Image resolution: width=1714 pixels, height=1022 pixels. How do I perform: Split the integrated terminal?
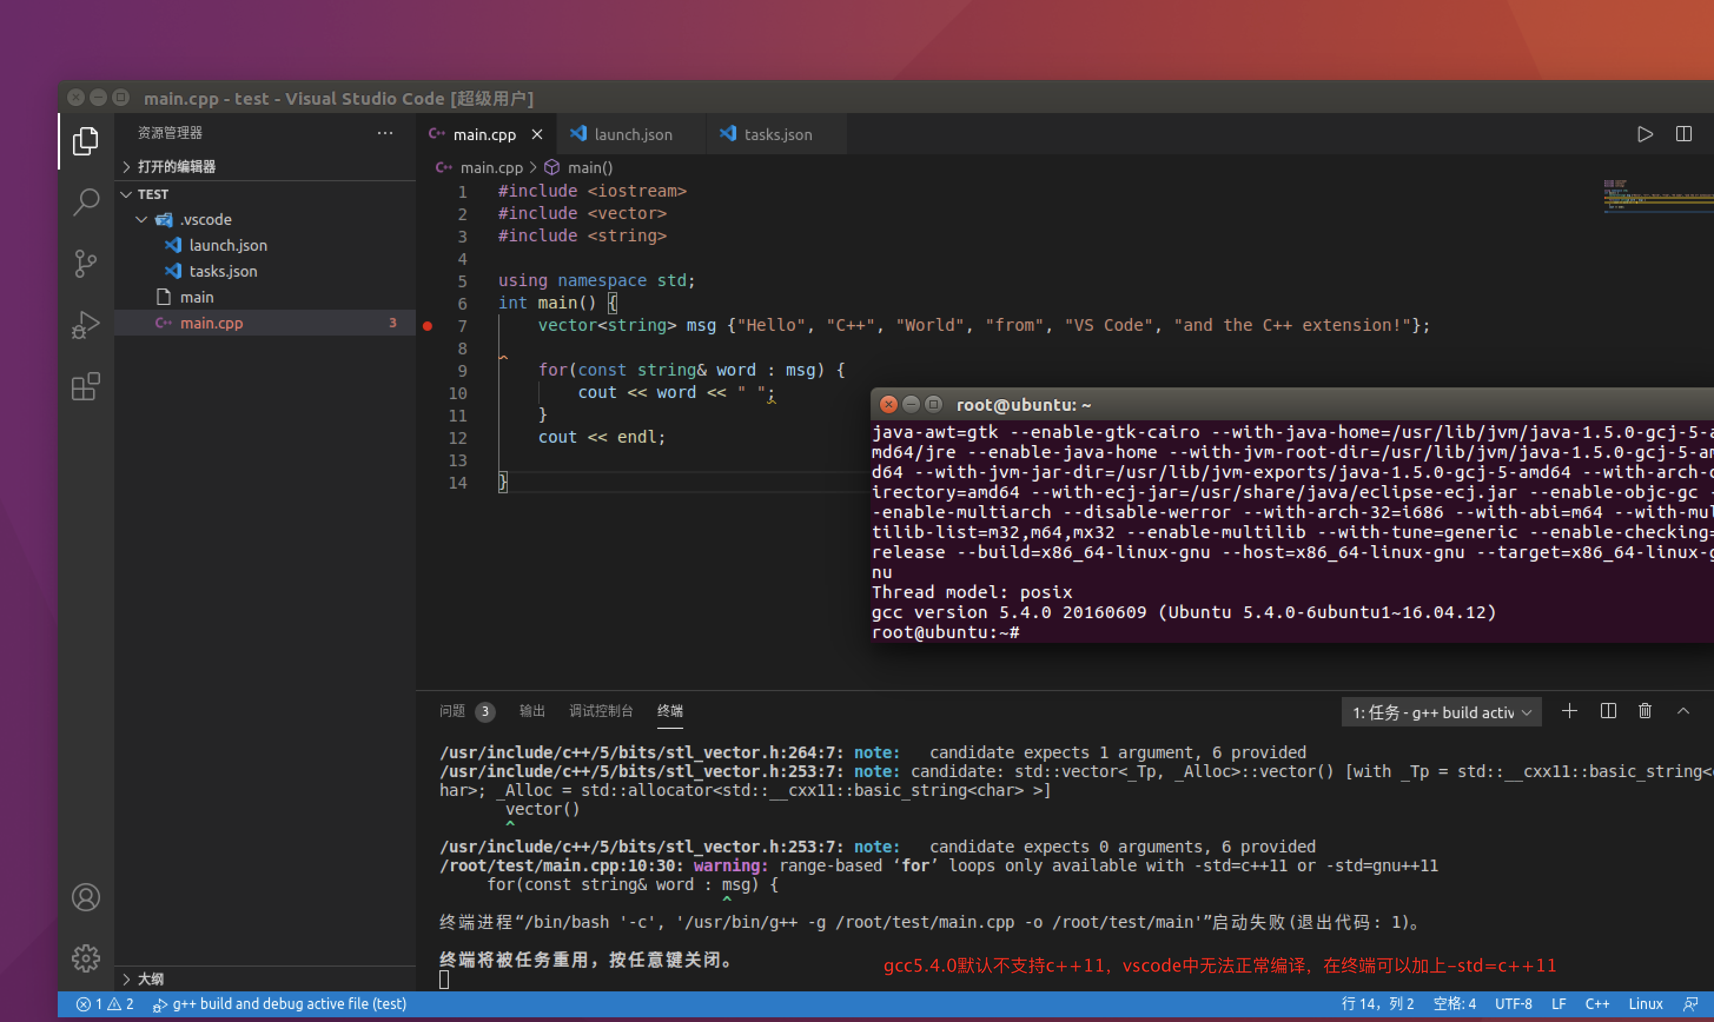tap(1608, 711)
